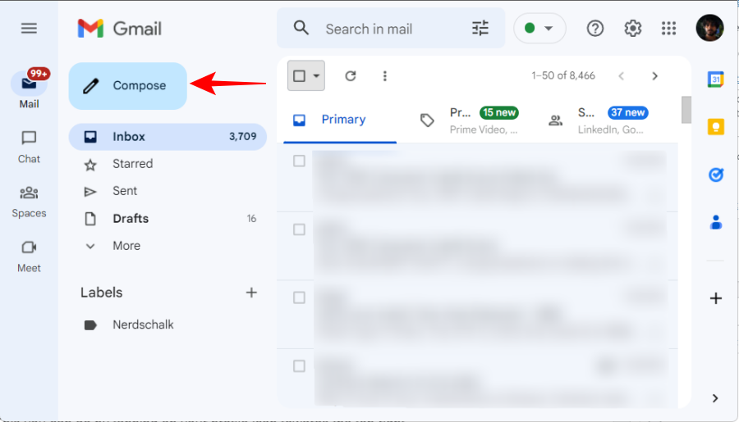The image size is (739, 422).
Task: Open the Drafts folder
Action: [168, 218]
